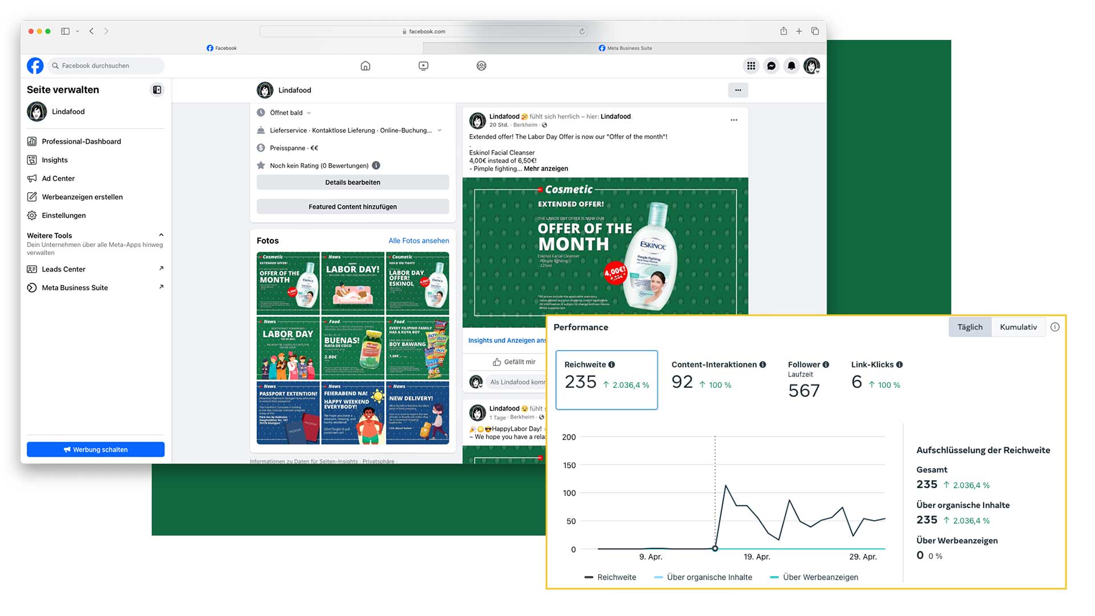The image size is (1095, 616).
Task: Click Safari sidebar toggle icon
Action: coord(66,31)
